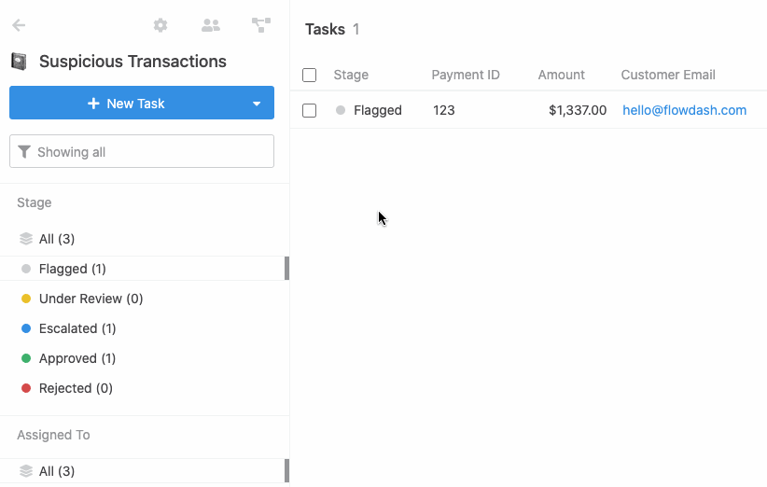Click the layers icon beside Assigned To All (3)

click(26, 471)
